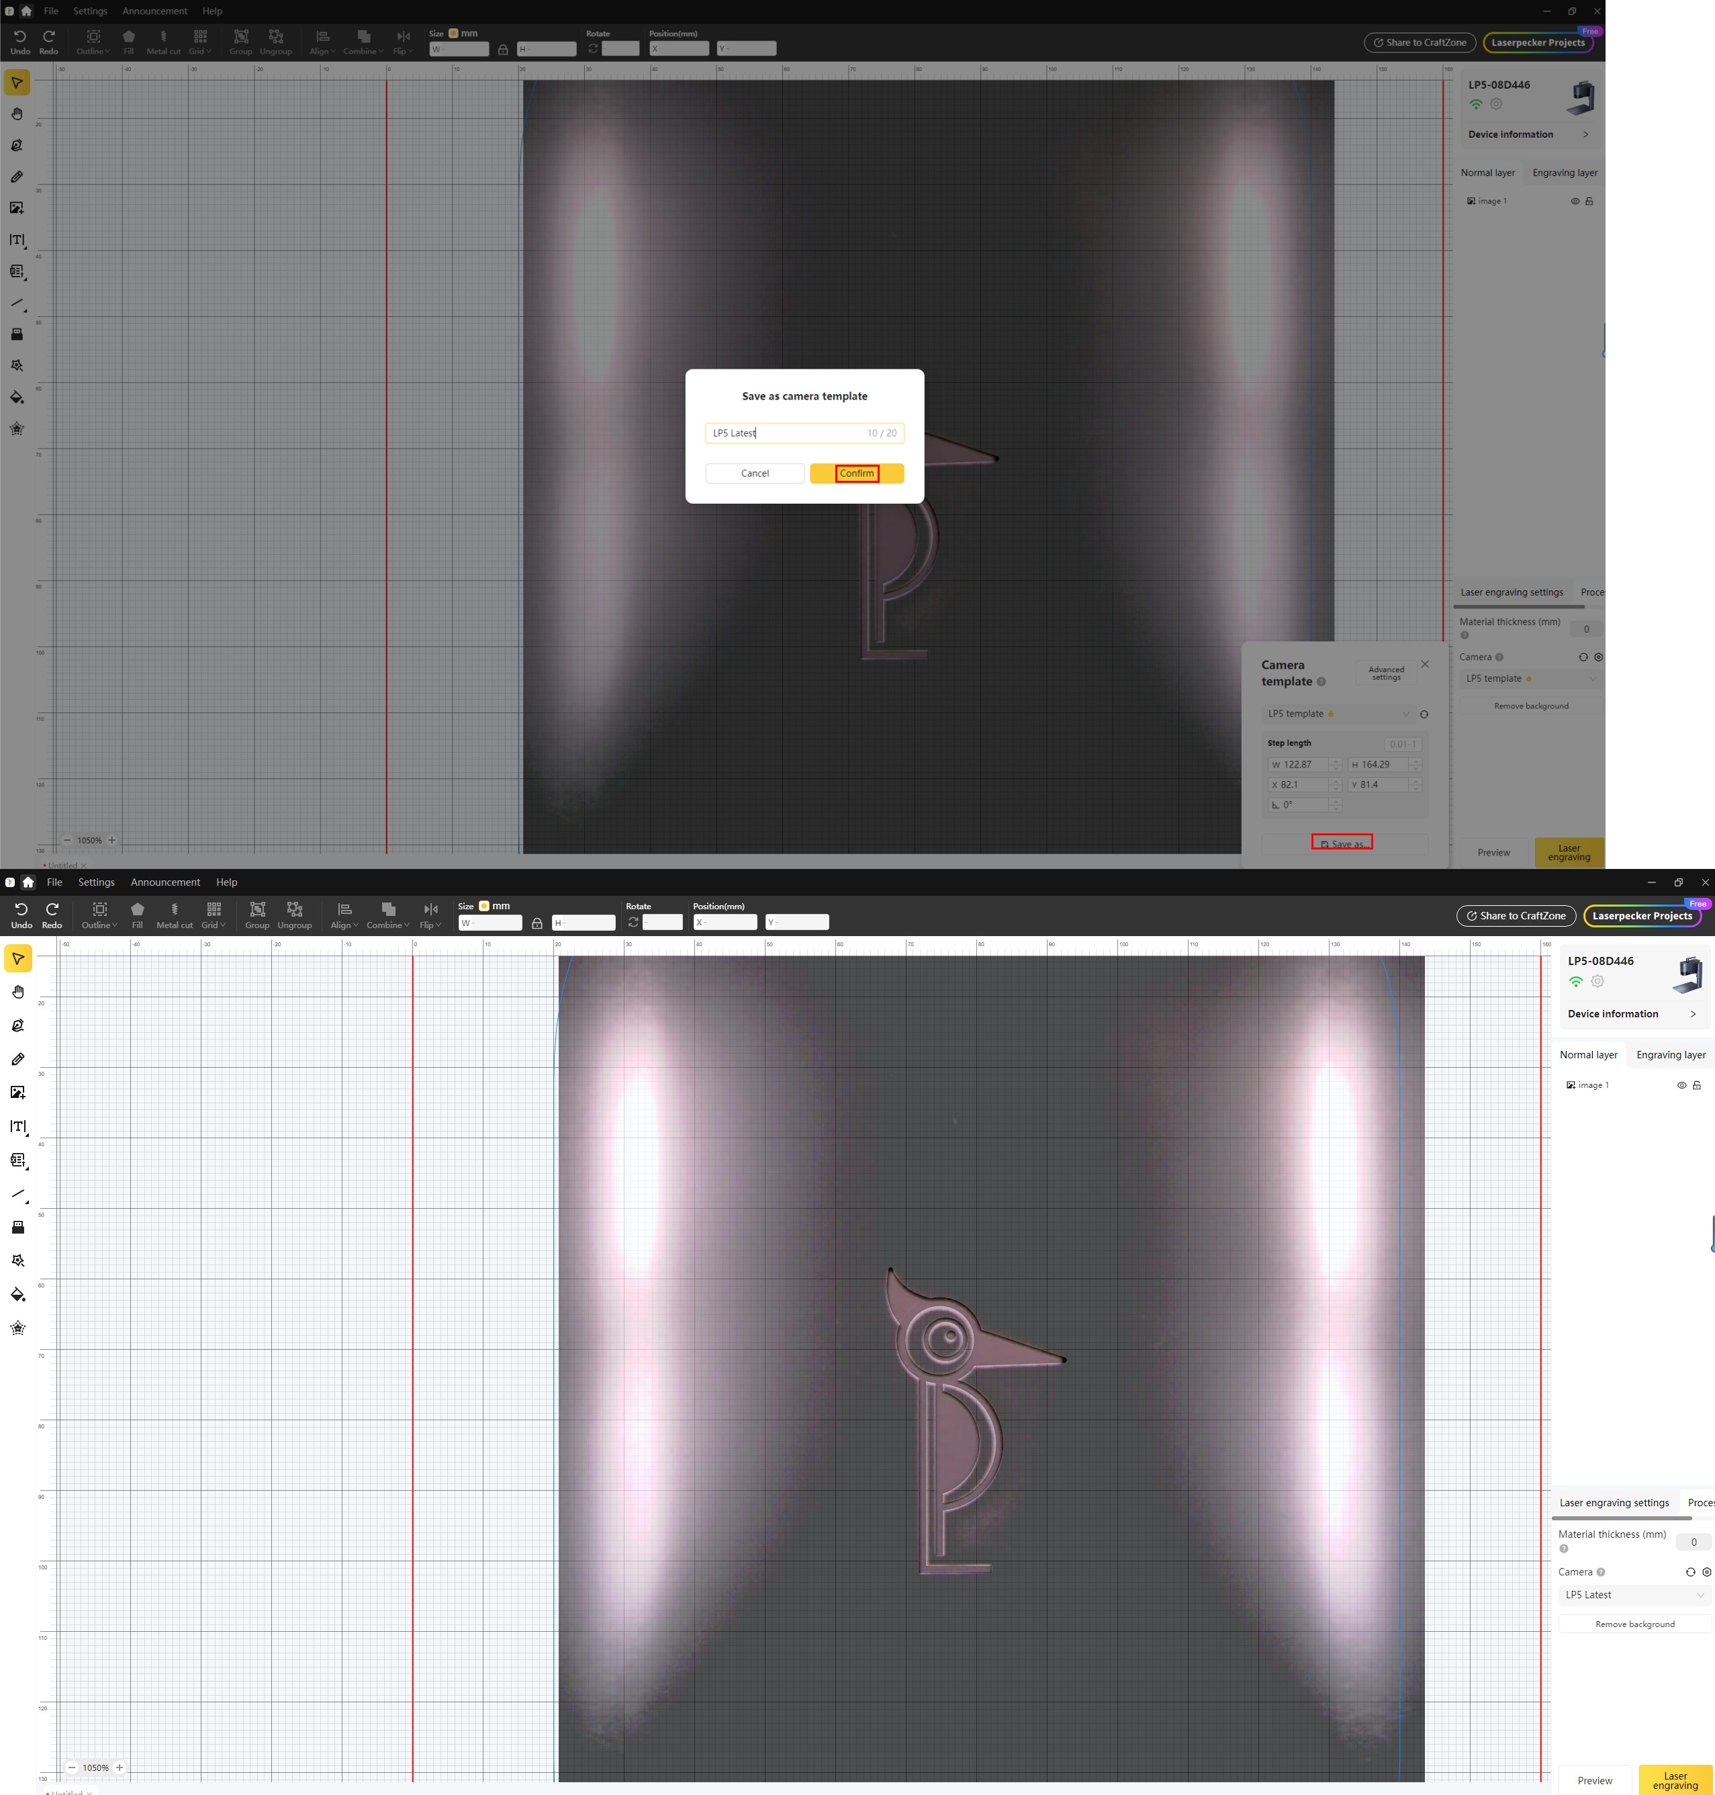This screenshot has height=1795, width=1715.
Task: Select the pen path tool in lower window
Action: pyautogui.click(x=17, y=1025)
